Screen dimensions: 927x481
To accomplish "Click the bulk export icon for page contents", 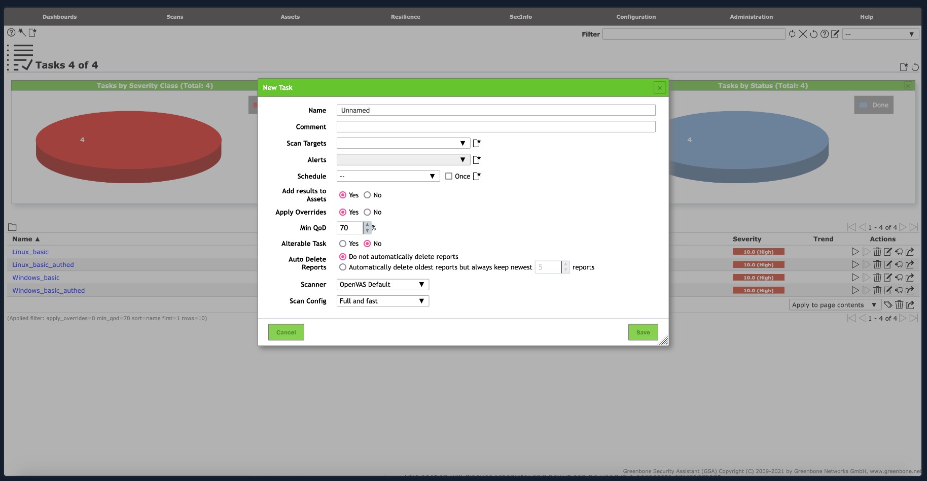I will pyautogui.click(x=910, y=304).
